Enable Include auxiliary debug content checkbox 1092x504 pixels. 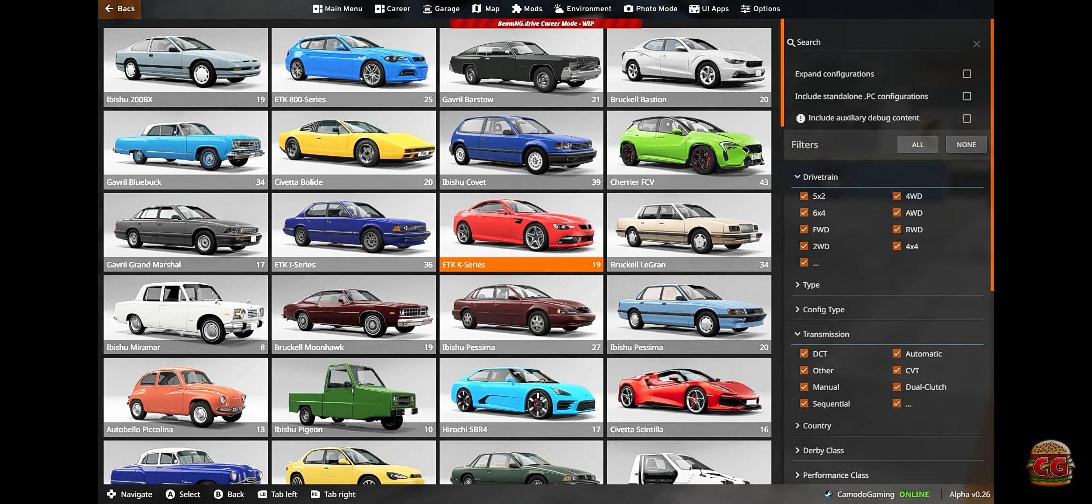click(967, 119)
